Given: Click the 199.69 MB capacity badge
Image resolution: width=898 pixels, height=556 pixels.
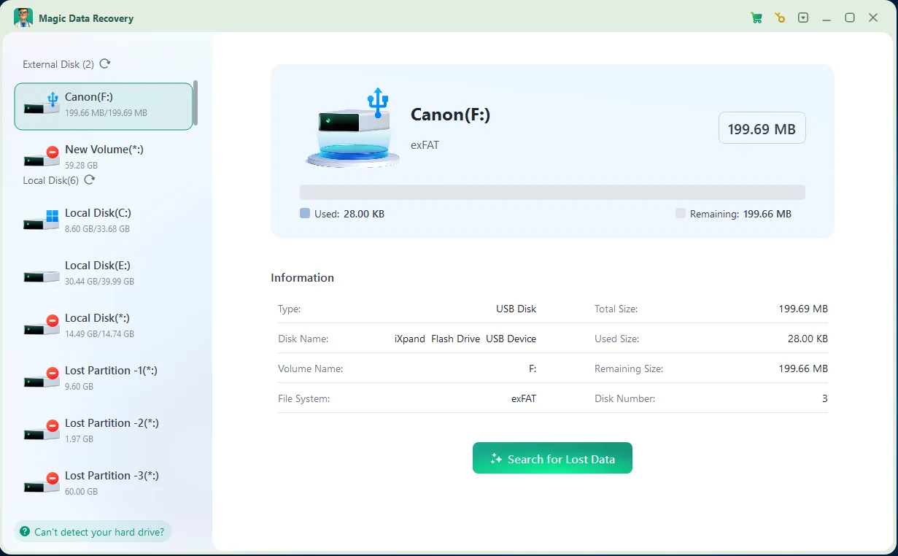Looking at the screenshot, I should point(762,127).
